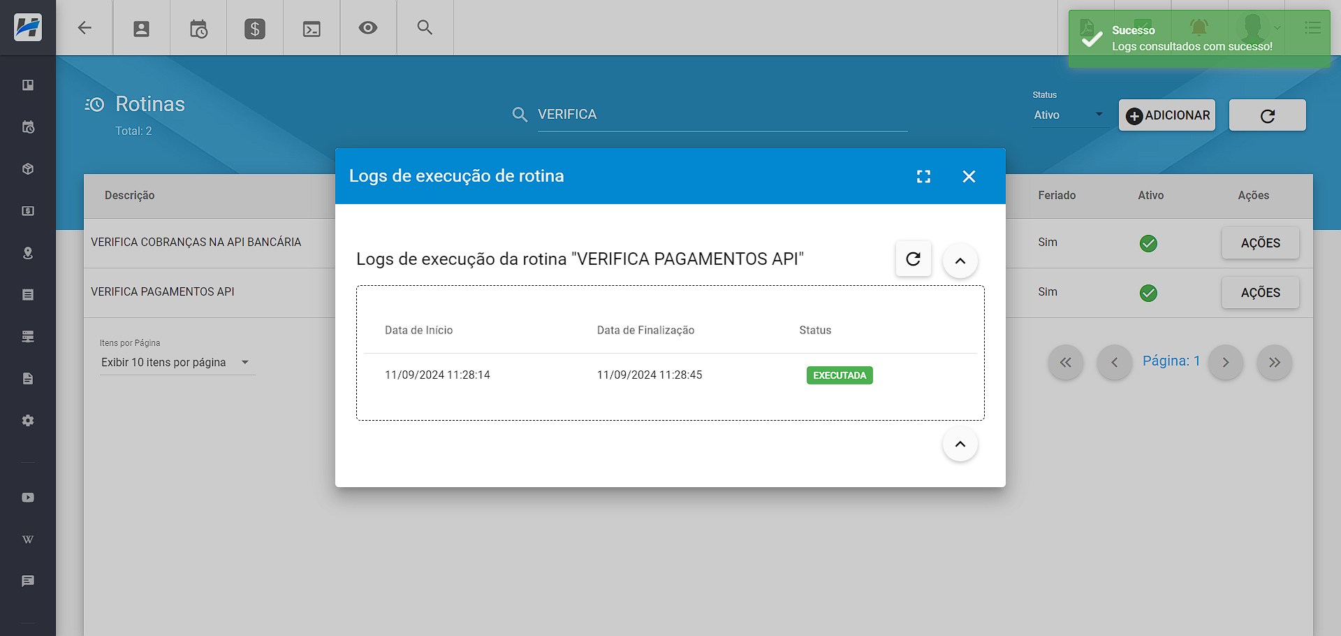Click the start date 11/09/2024 11:28:14

[437, 375]
